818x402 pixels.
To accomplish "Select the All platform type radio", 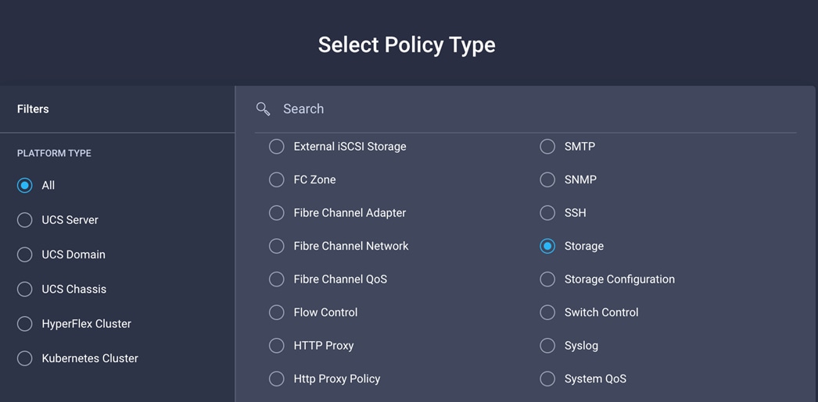I will 24,185.
